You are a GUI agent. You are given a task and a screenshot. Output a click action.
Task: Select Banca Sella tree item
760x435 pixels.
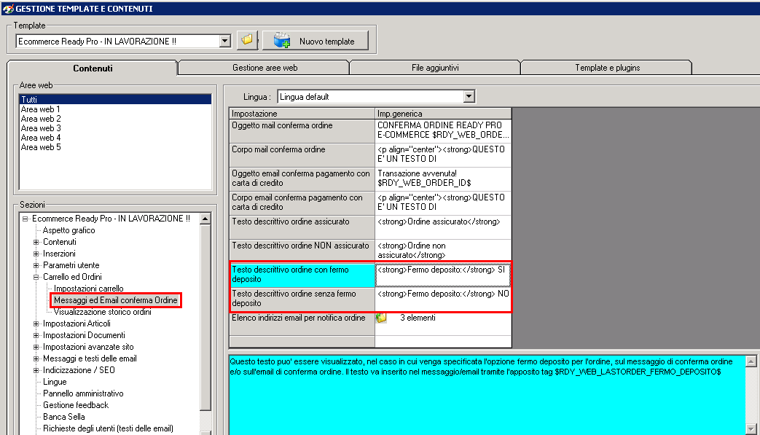pyautogui.click(x=64, y=417)
